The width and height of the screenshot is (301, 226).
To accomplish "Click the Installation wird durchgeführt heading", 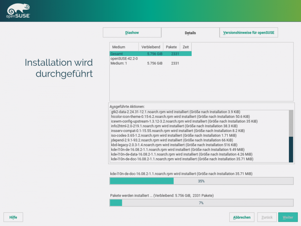I will [59, 68].
